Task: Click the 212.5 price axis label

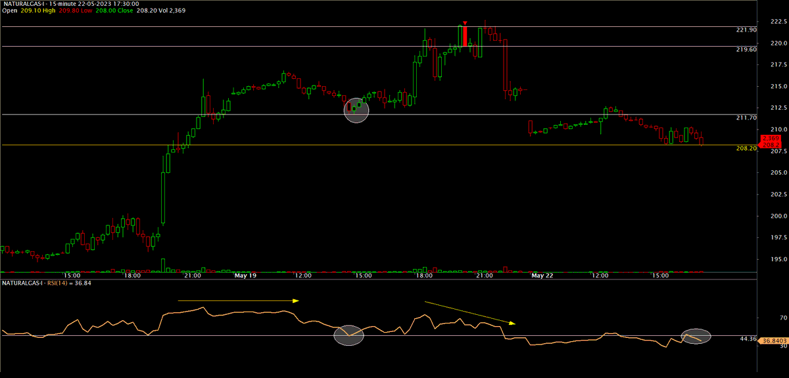Action: click(778, 108)
